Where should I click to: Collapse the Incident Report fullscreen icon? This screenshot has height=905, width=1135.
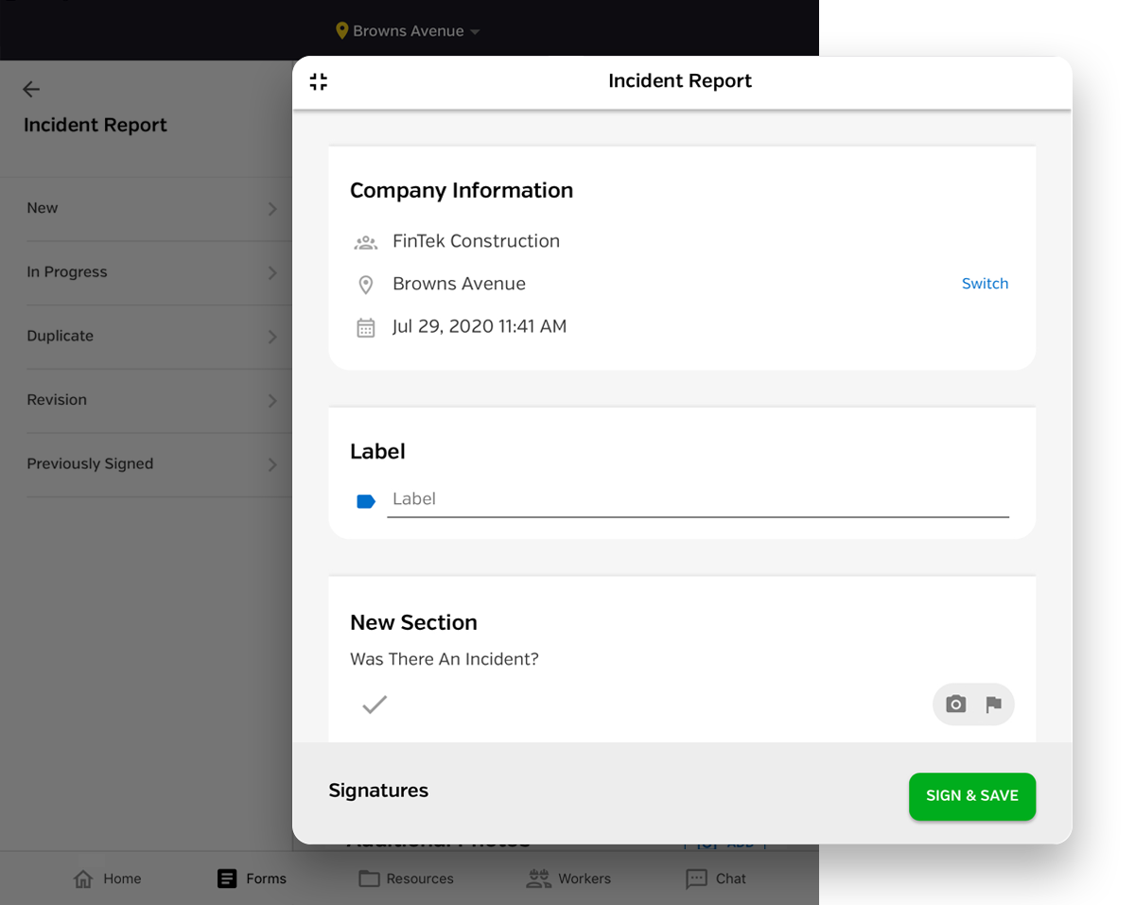click(319, 82)
